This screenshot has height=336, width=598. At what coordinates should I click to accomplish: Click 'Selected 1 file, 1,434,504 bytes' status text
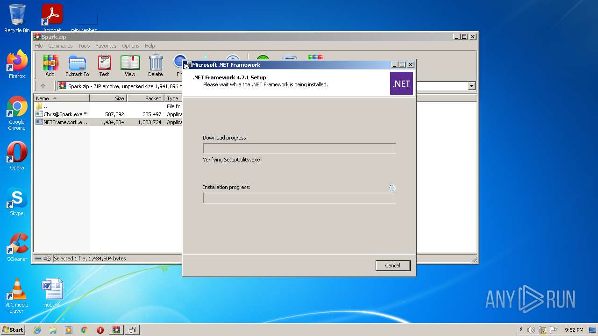[x=90, y=259]
